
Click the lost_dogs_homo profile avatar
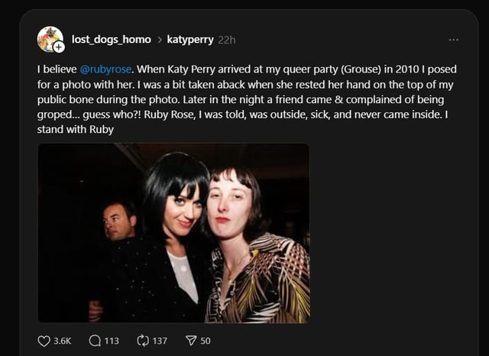50,38
